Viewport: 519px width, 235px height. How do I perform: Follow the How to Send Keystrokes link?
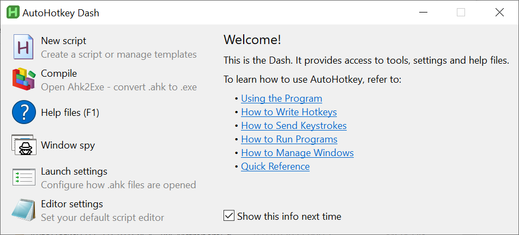point(294,126)
